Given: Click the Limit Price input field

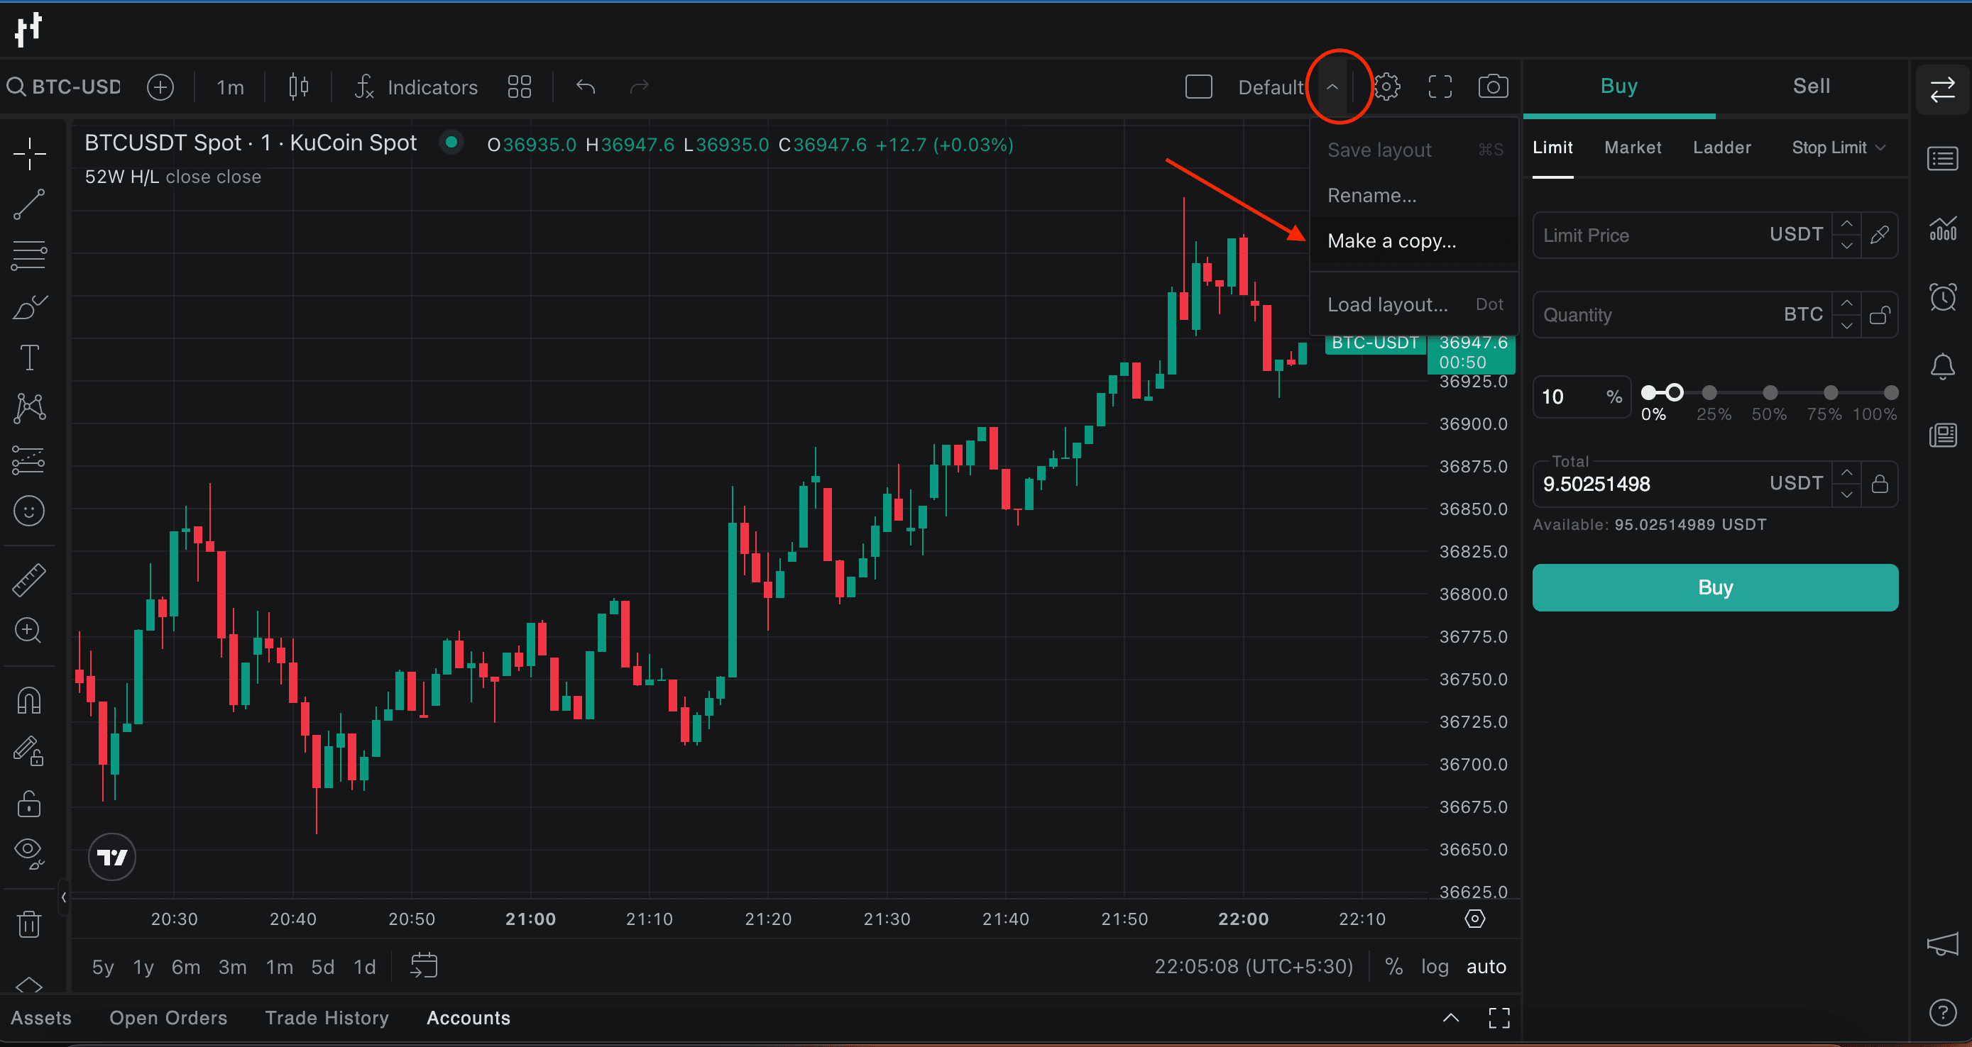Looking at the screenshot, I should pyautogui.click(x=1681, y=236).
